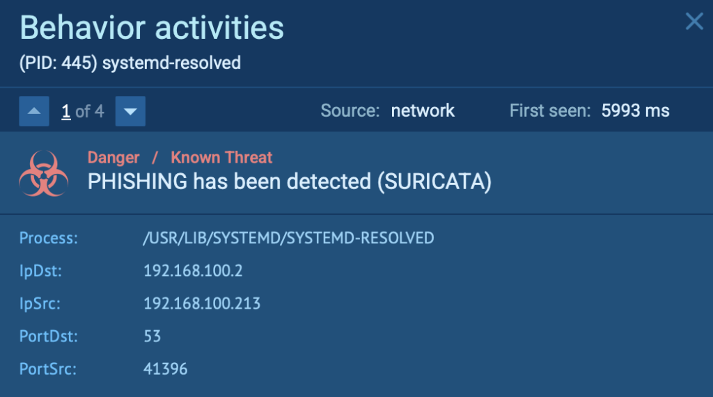Go to next behavior activity with down arrow

coord(130,111)
